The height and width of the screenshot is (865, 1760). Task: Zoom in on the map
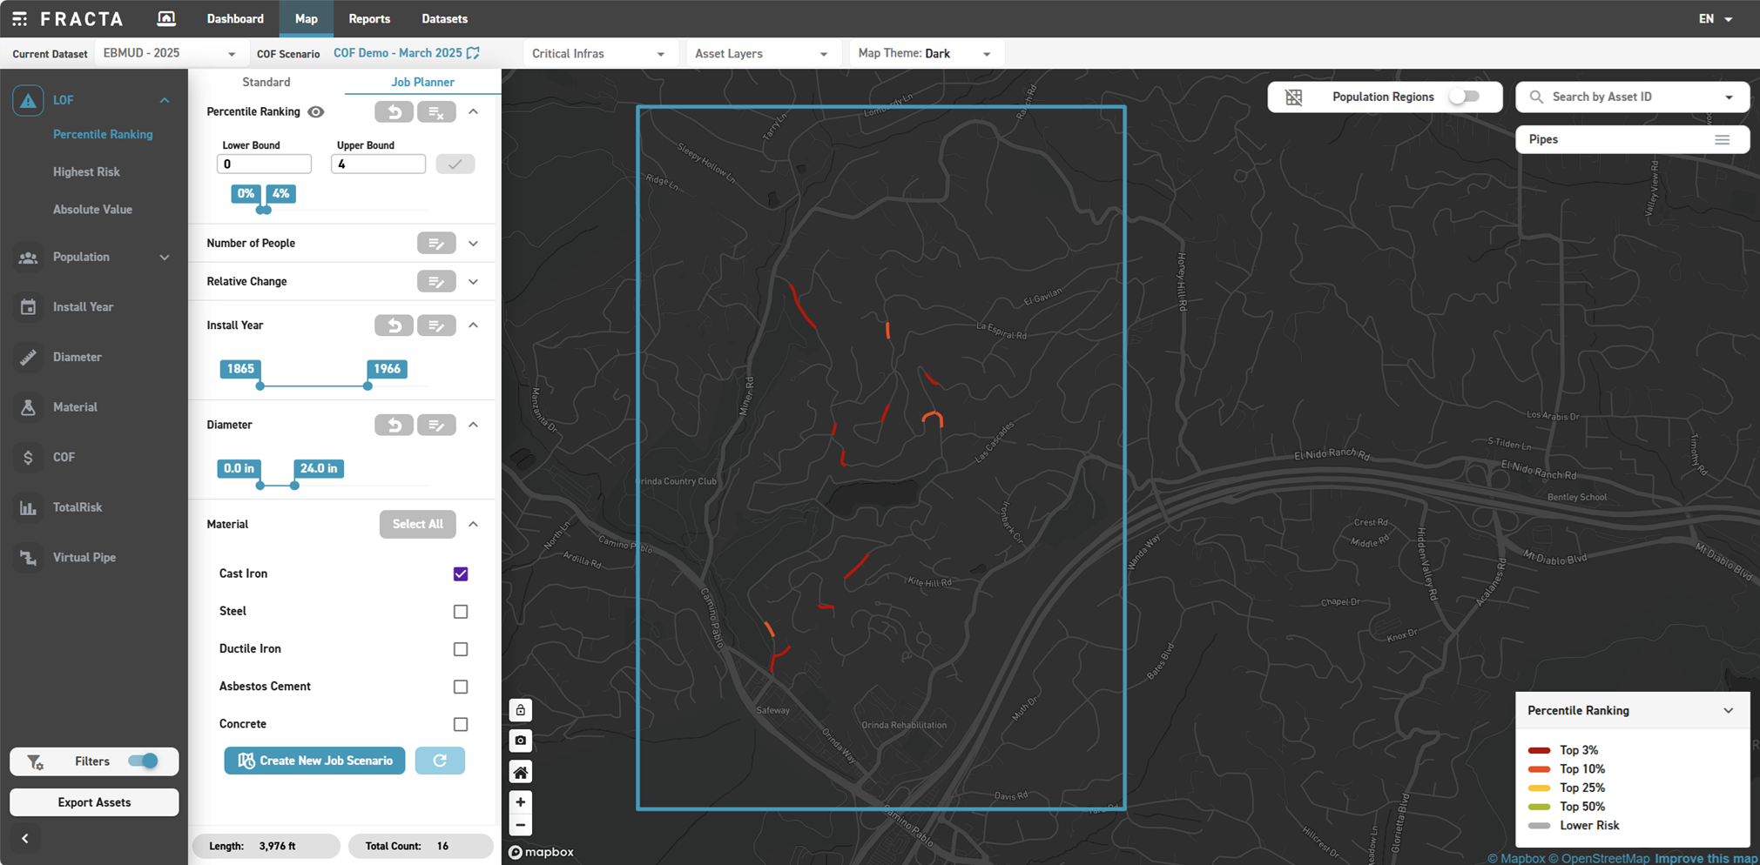point(521,802)
